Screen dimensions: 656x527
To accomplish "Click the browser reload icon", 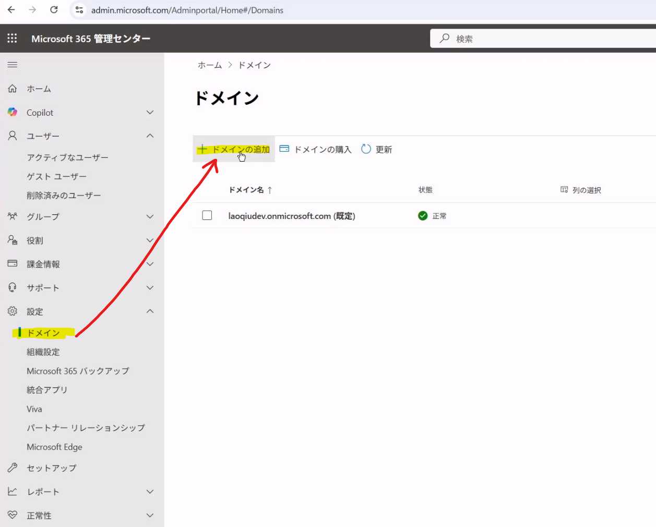I will tap(54, 10).
